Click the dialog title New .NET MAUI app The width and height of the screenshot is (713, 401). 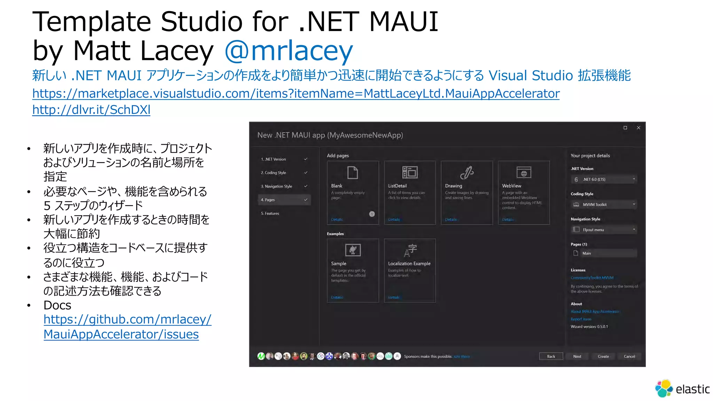330,135
